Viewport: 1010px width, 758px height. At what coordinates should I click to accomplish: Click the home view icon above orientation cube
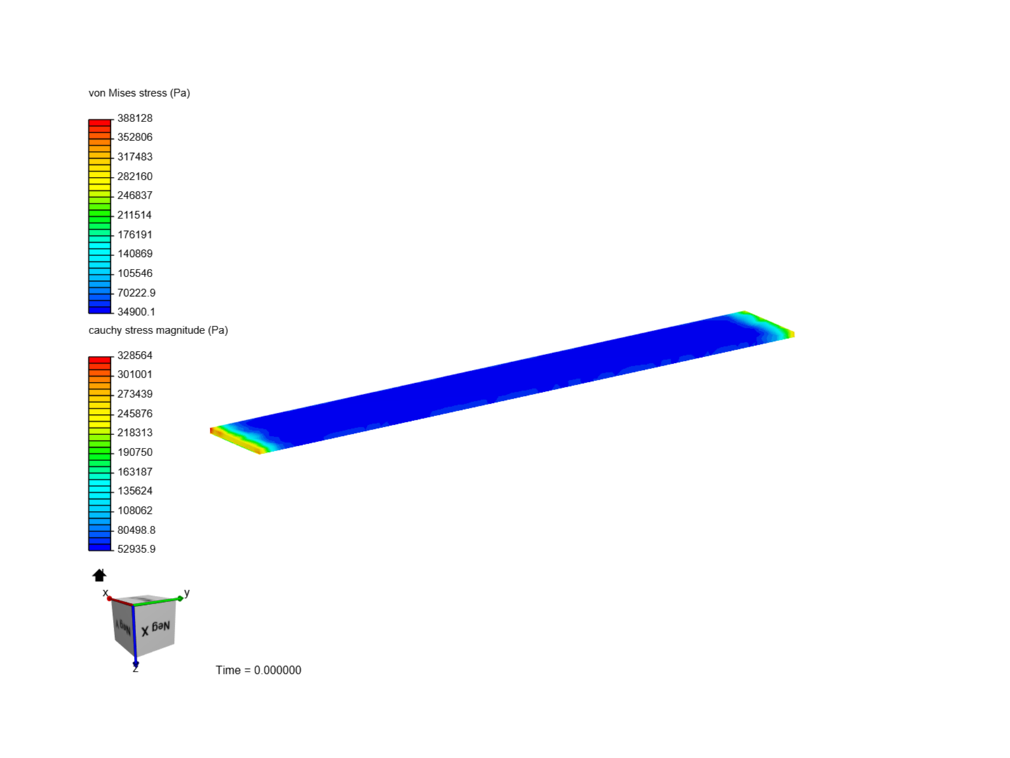(x=100, y=576)
